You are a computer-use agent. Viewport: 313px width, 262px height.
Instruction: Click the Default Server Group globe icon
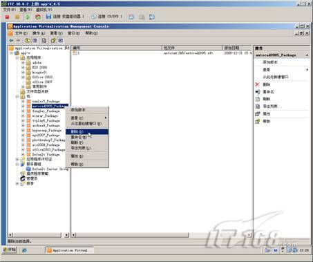(28, 169)
